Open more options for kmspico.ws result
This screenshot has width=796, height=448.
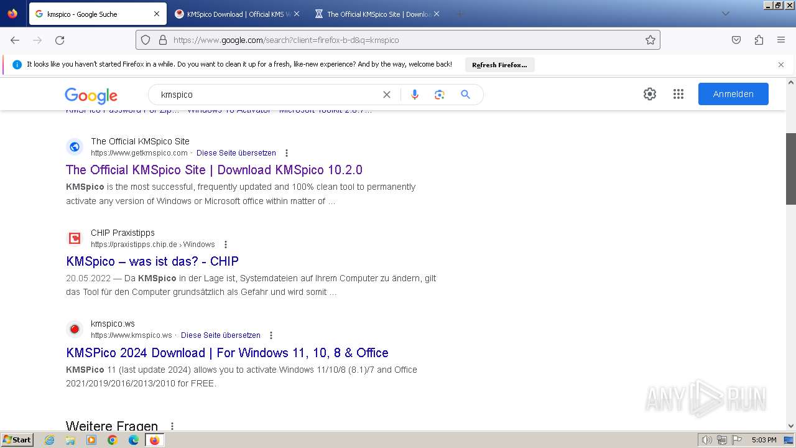pyautogui.click(x=271, y=335)
